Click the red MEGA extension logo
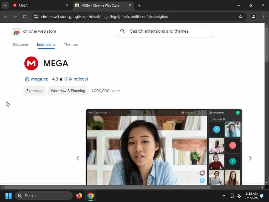 pyautogui.click(x=31, y=63)
